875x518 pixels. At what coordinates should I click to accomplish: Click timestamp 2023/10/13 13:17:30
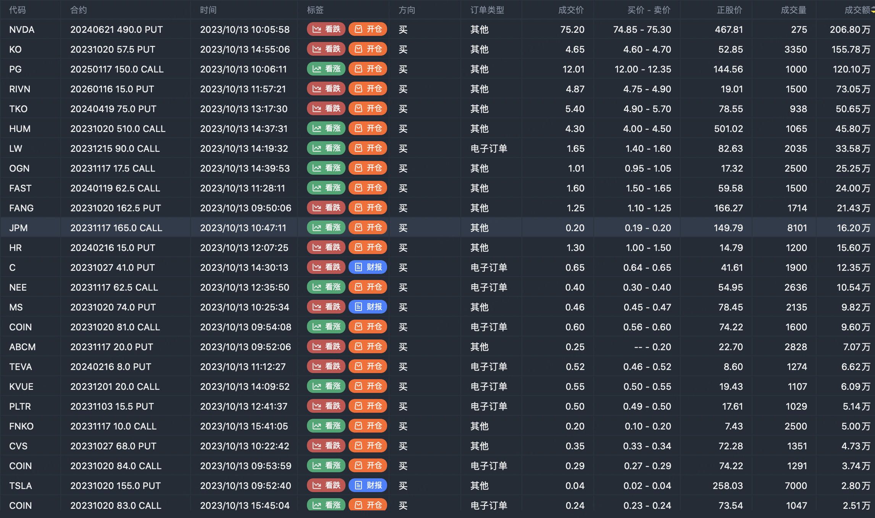(x=244, y=109)
